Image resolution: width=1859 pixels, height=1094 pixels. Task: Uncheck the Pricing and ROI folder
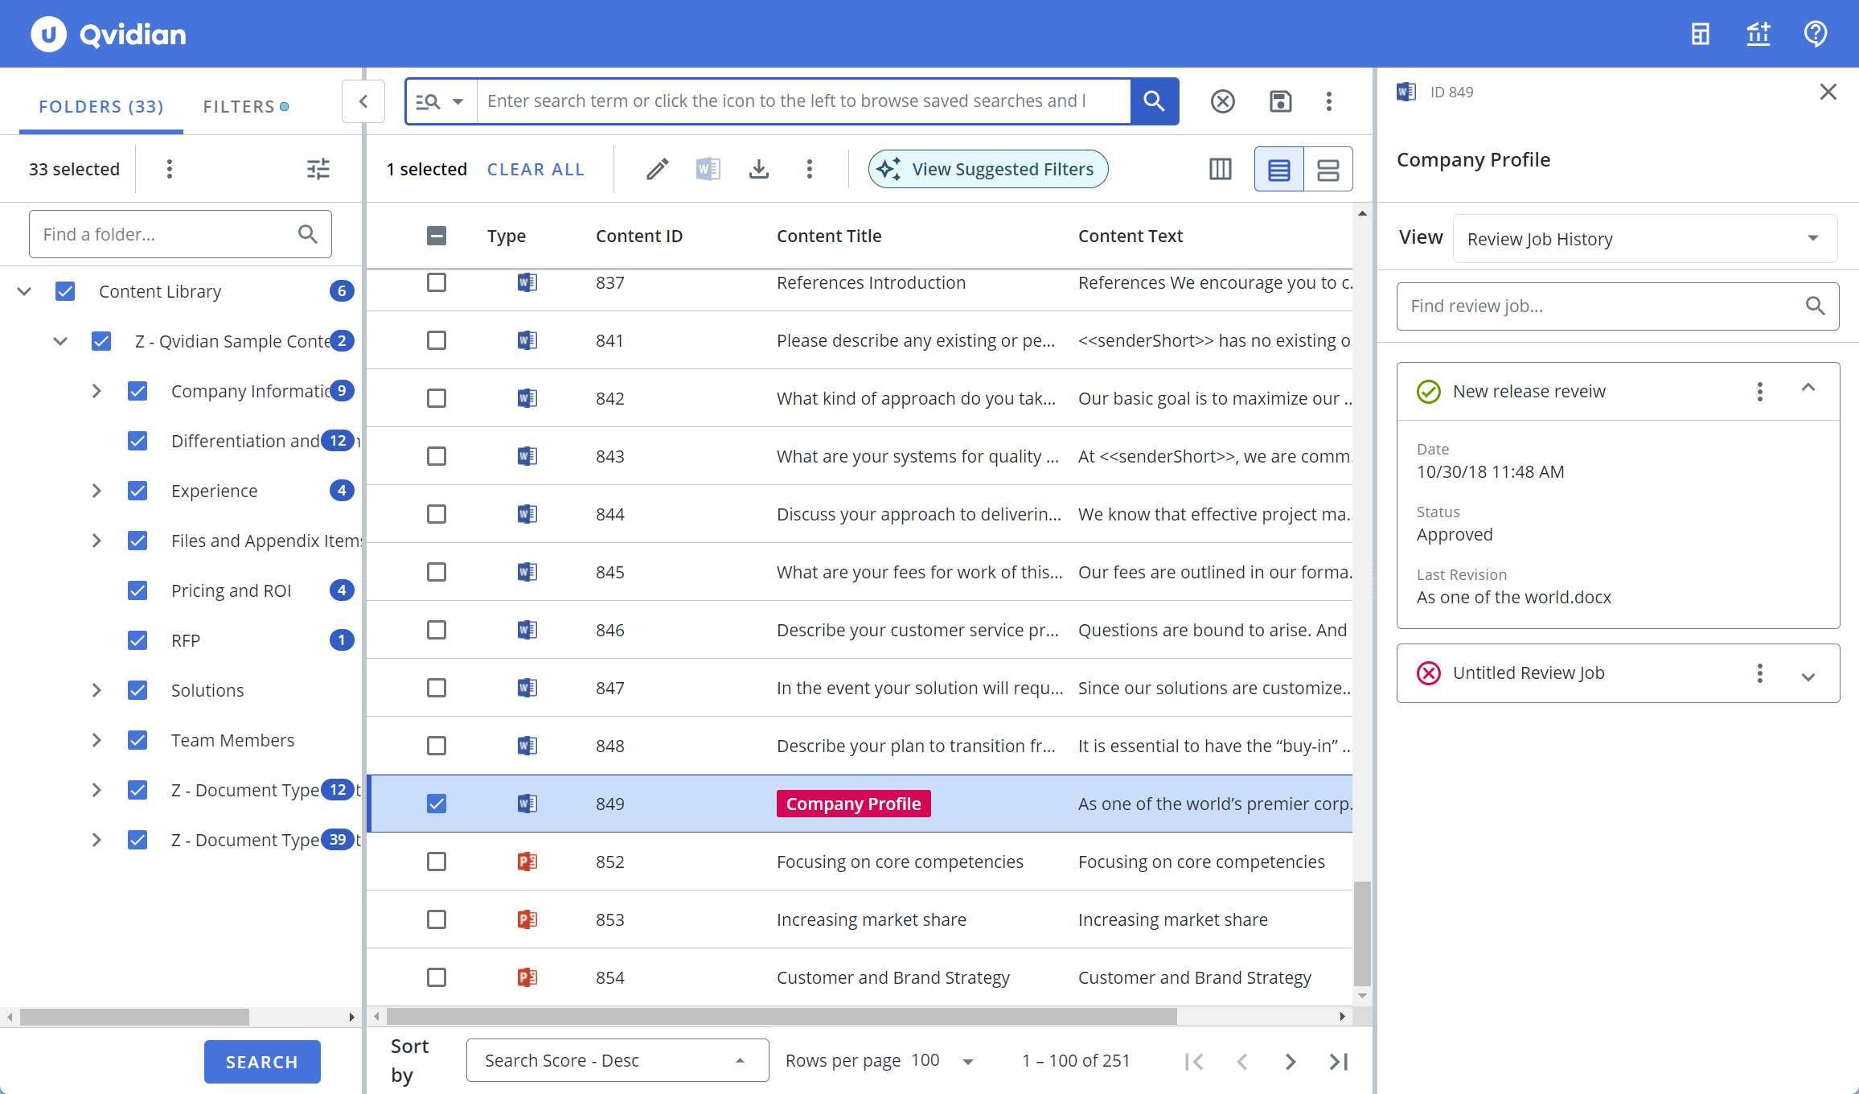[x=137, y=590]
